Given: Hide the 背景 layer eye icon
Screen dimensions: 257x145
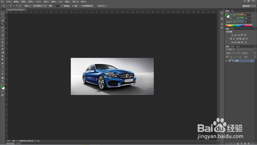Looking at the screenshot, I should click(x=227, y=61).
